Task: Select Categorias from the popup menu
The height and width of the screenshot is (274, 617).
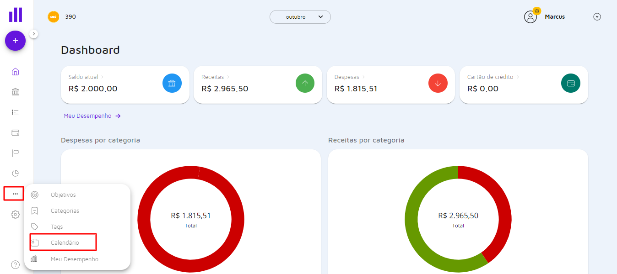Action: (65, 211)
